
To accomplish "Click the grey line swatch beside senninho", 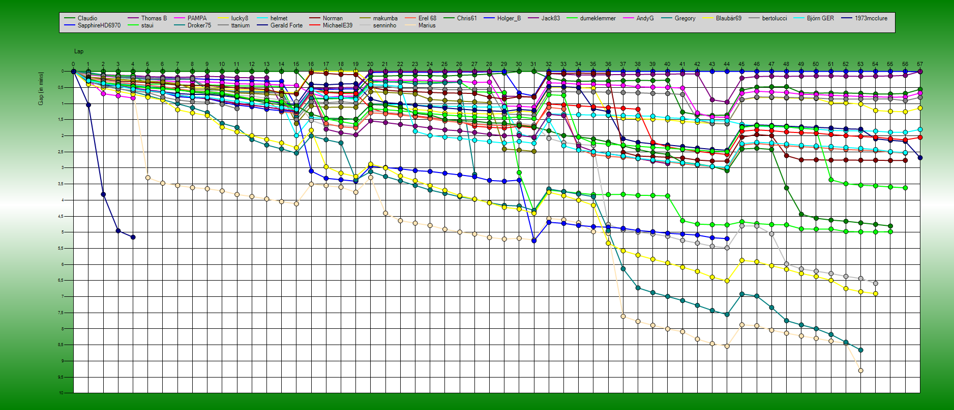I will [364, 25].
